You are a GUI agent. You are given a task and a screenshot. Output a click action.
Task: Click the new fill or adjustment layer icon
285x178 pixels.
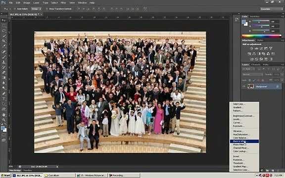262,171
